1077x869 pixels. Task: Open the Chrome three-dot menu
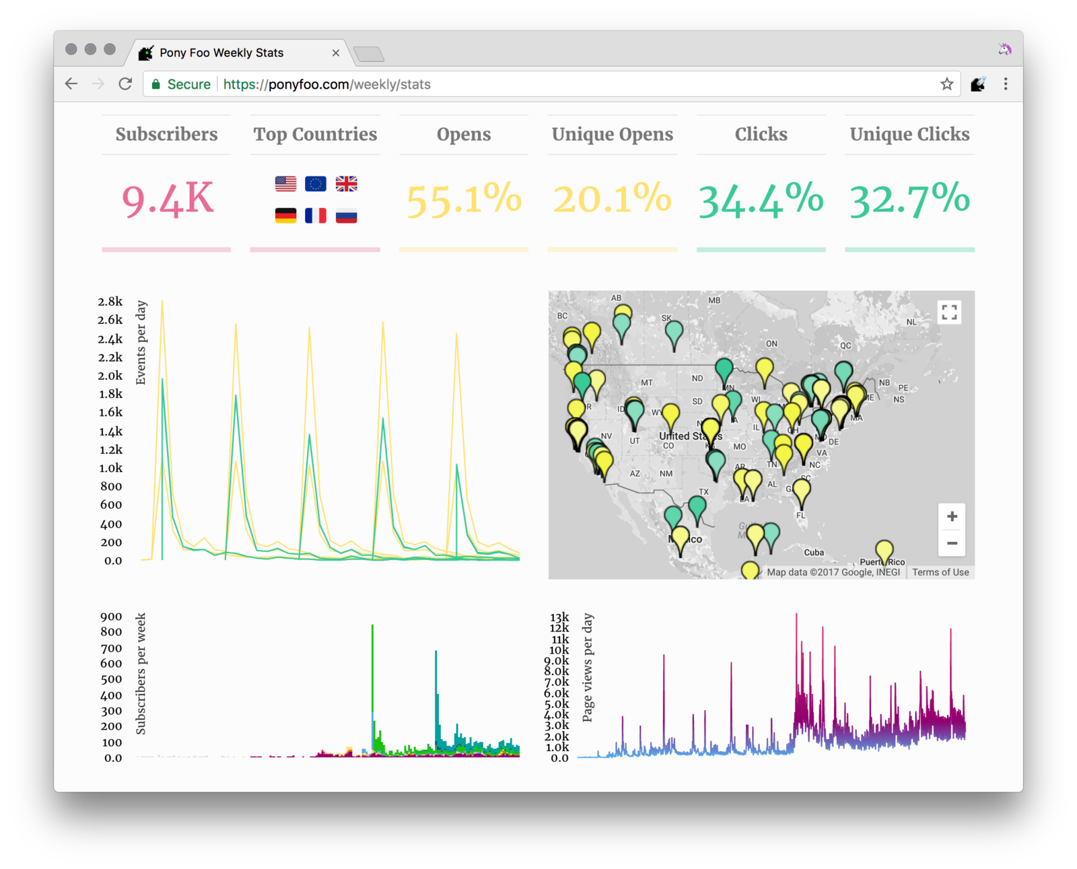point(1006,84)
